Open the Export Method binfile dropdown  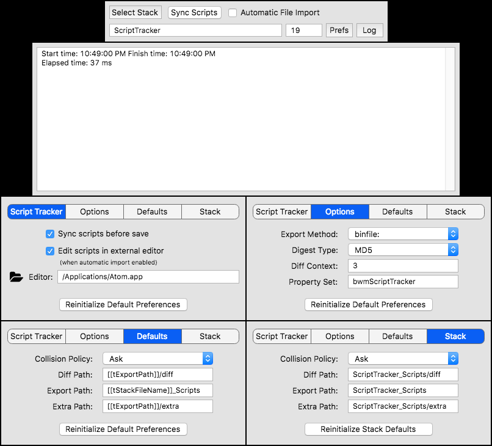pos(403,234)
